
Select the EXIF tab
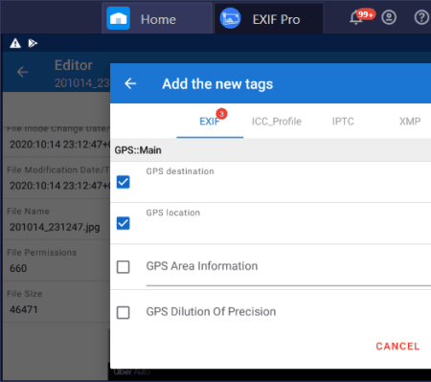(x=210, y=122)
